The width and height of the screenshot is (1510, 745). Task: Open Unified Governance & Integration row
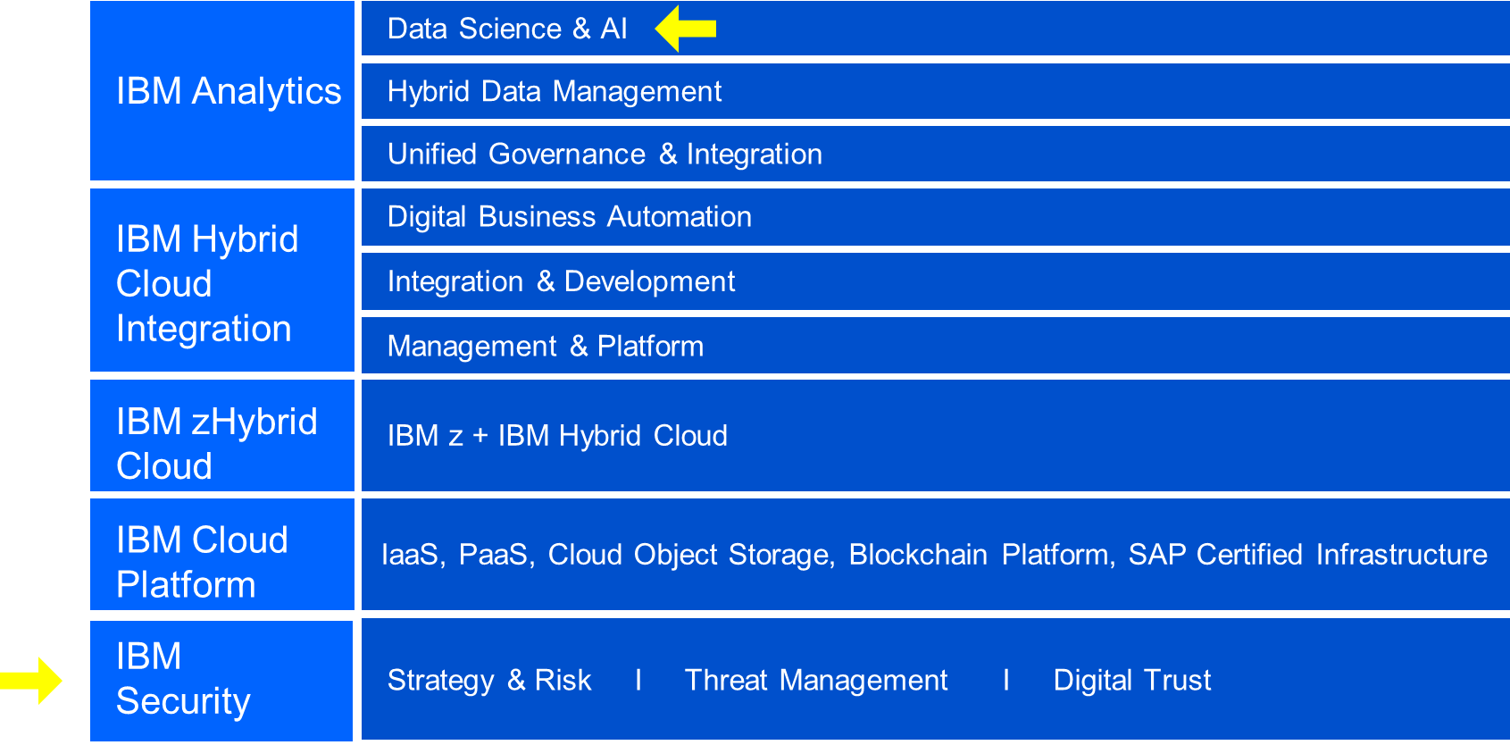935,154
